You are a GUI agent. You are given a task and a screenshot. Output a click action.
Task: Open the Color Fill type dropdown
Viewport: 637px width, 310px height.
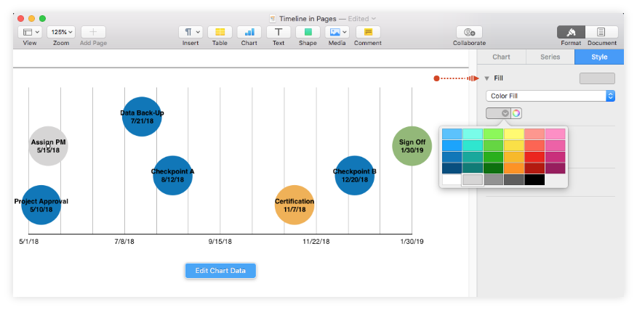pyautogui.click(x=550, y=96)
